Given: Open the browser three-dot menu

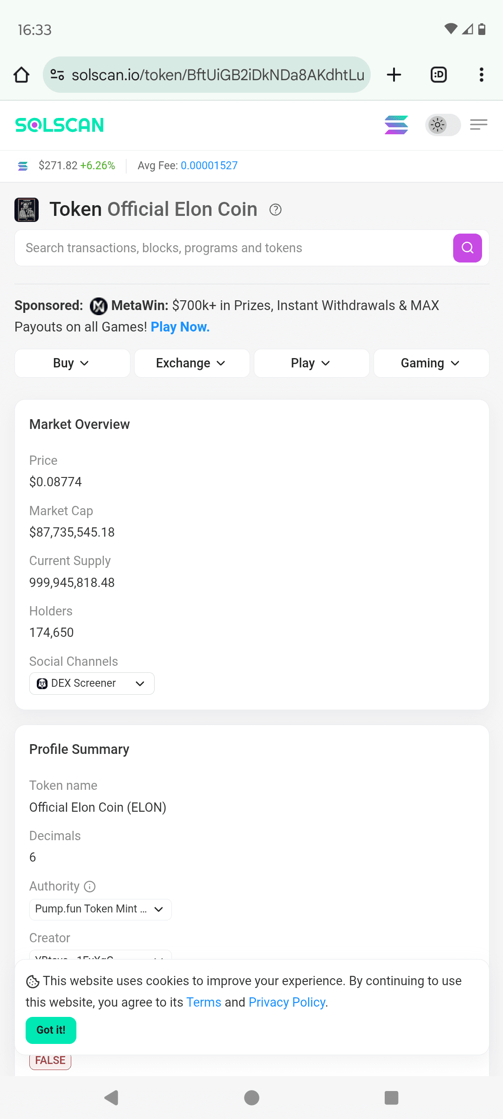Looking at the screenshot, I should pos(482,75).
